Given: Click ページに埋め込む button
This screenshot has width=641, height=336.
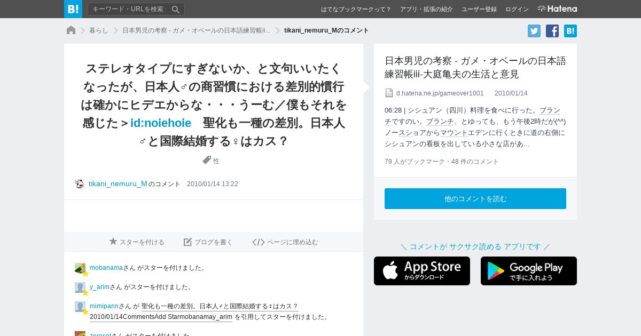Looking at the screenshot, I should point(285,242).
